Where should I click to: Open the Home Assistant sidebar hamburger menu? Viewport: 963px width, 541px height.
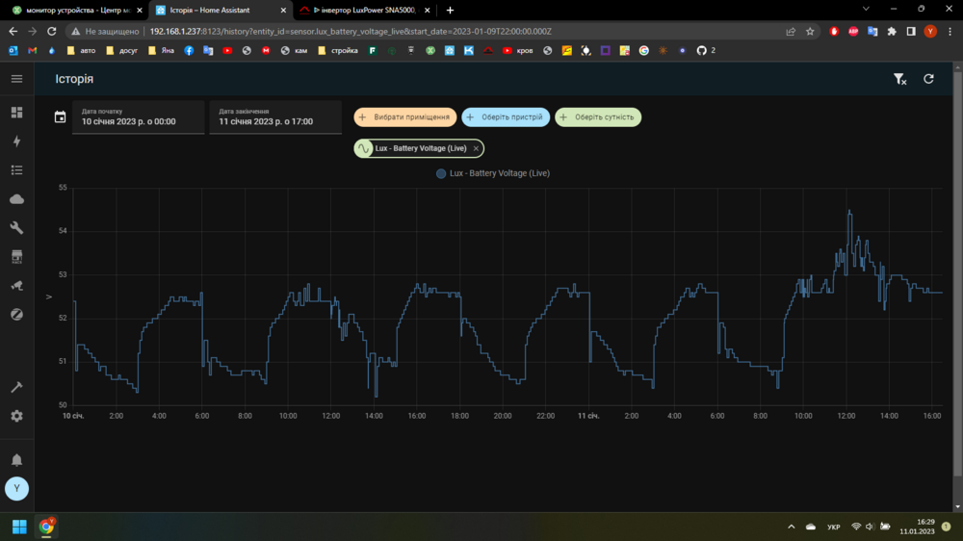[16, 79]
